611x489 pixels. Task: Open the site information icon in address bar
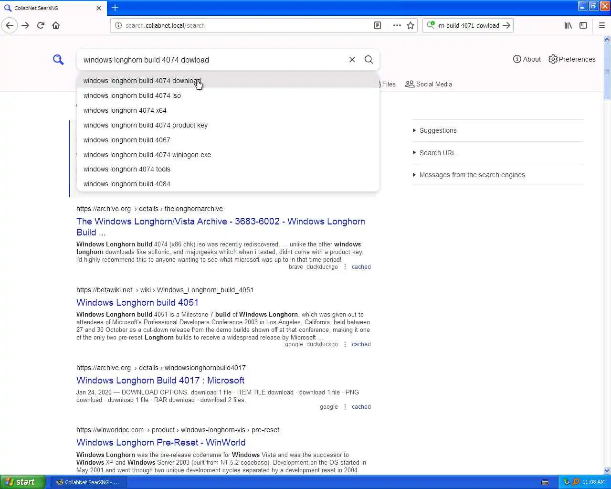[118, 25]
